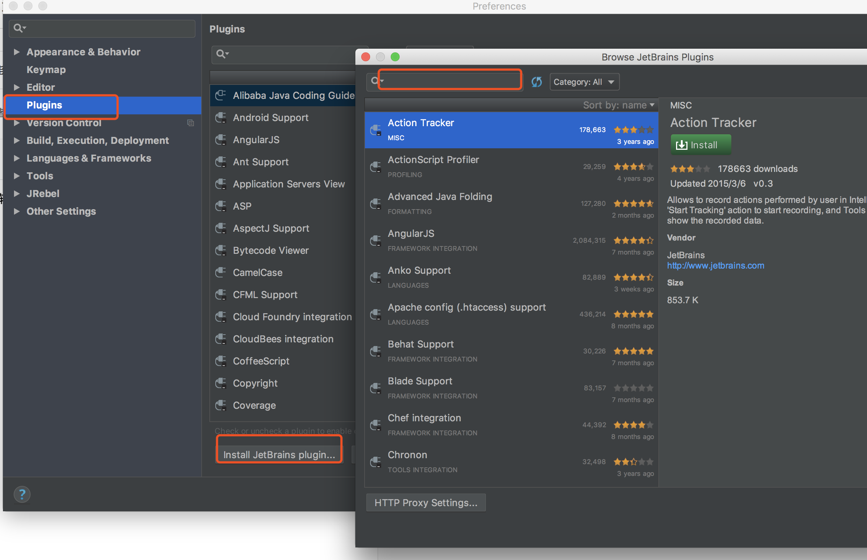Expand the Version Control settings node
This screenshot has height=560, width=867.
17,123
